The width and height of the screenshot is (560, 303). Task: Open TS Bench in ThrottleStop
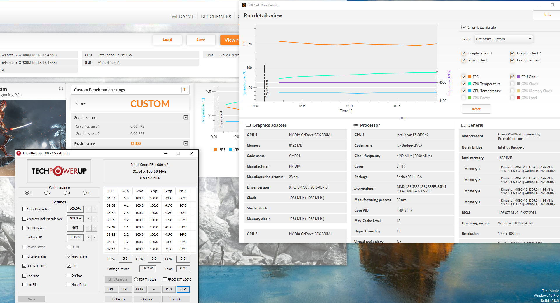[x=118, y=299]
